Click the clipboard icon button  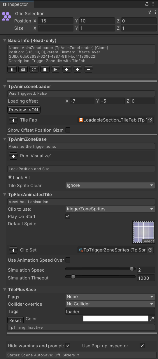point(45,70)
